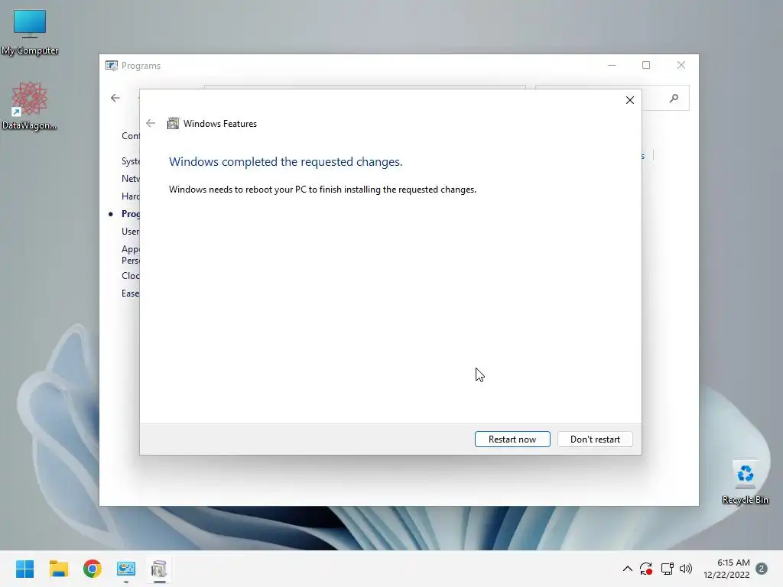This screenshot has height=587, width=783.
Task: Go back in Windows Features dialog
Action: (151, 123)
